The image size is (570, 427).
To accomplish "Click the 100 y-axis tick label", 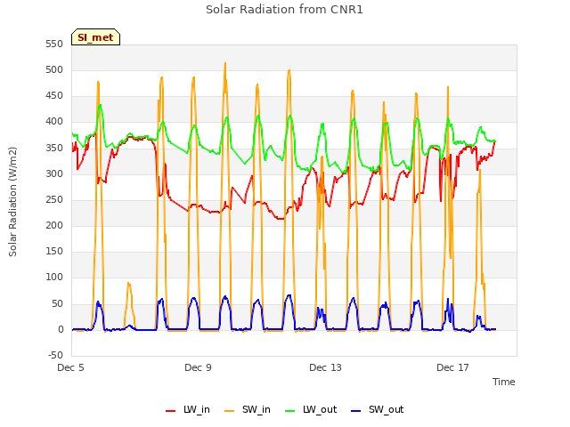I will pos(54,278).
